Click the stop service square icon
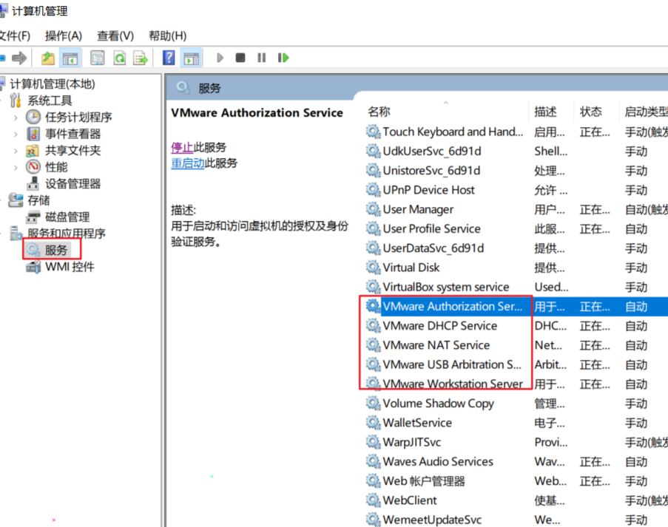The height and width of the screenshot is (527, 668). point(240,58)
